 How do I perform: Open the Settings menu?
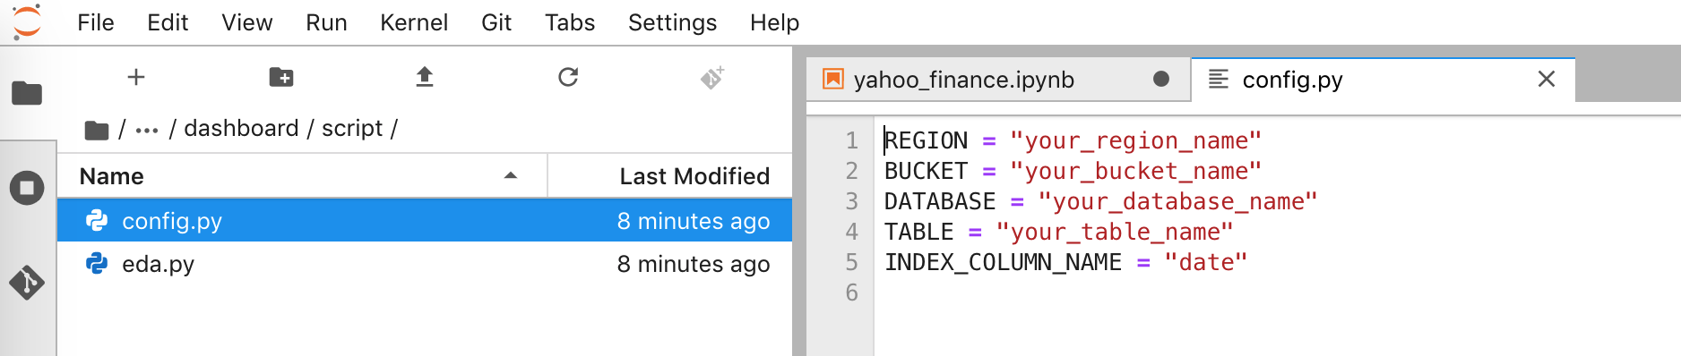click(x=672, y=22)
